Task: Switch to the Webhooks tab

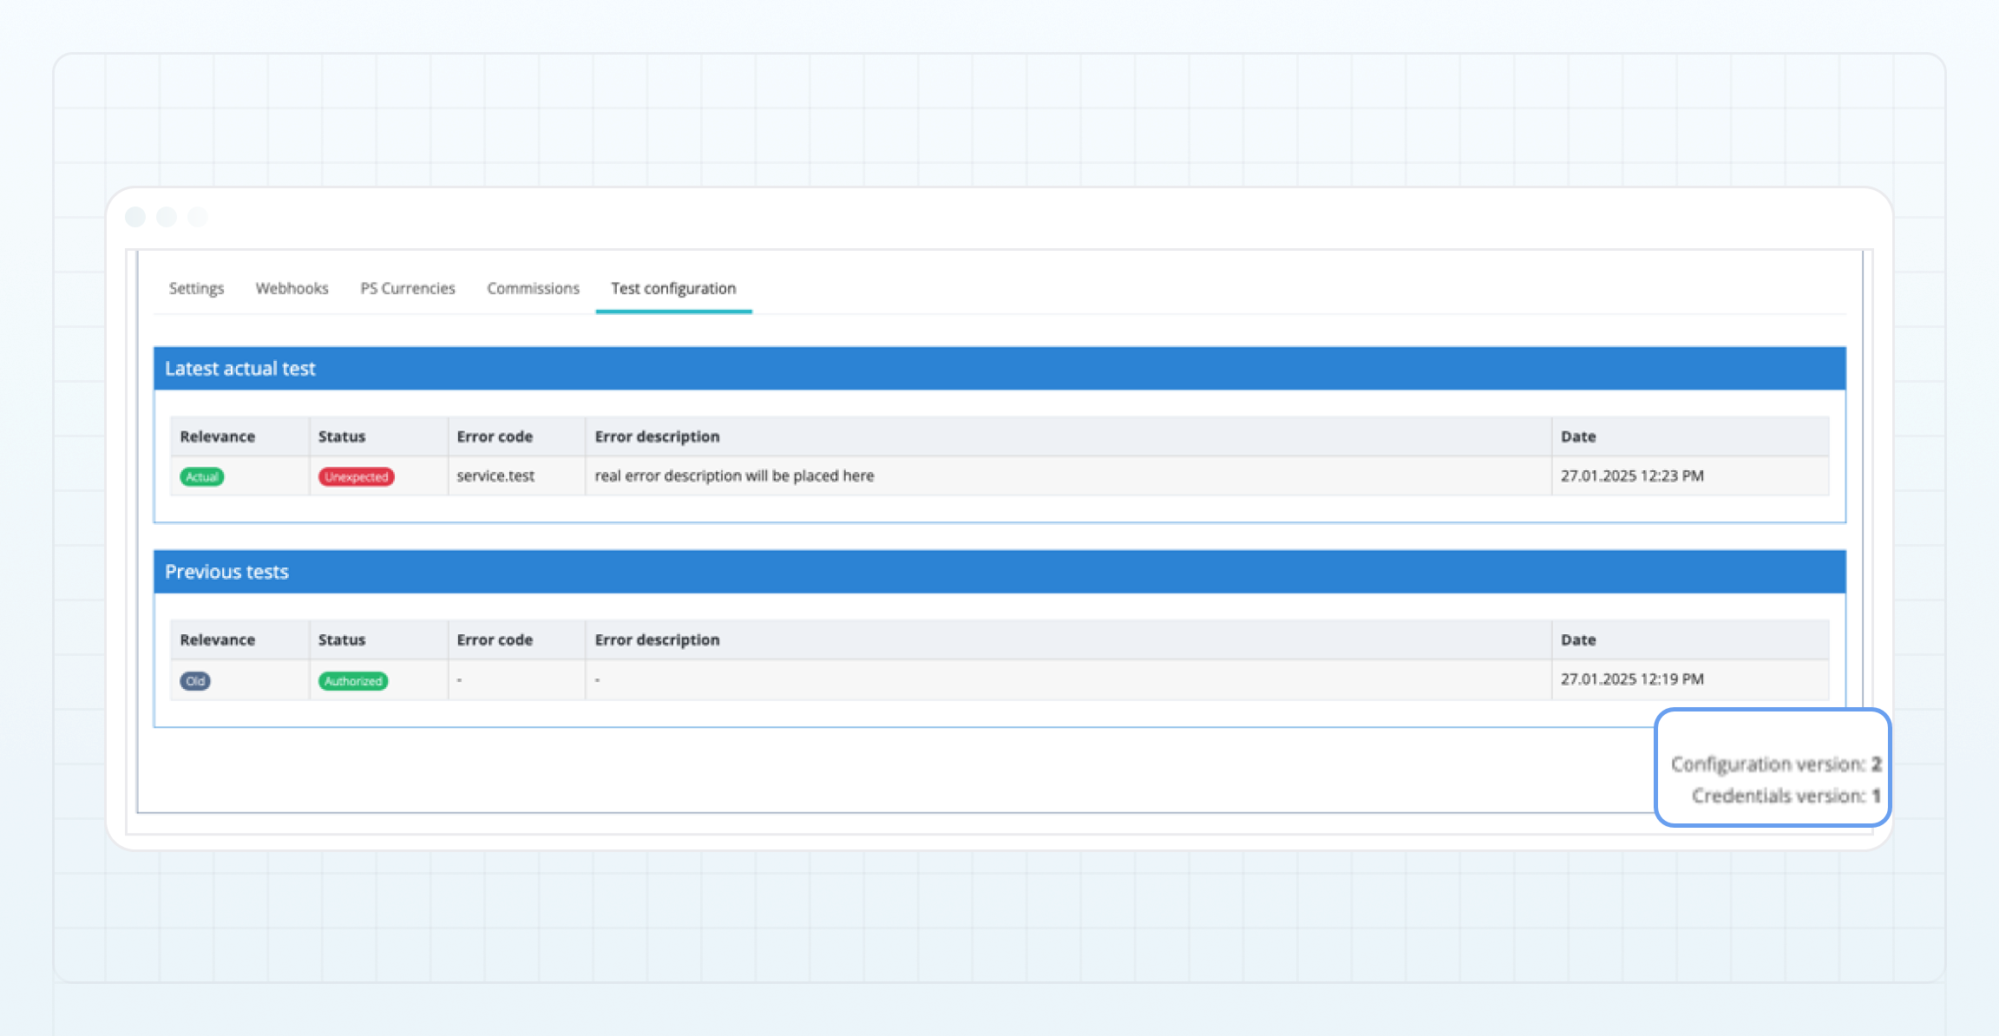Action: tap(292, 288)
